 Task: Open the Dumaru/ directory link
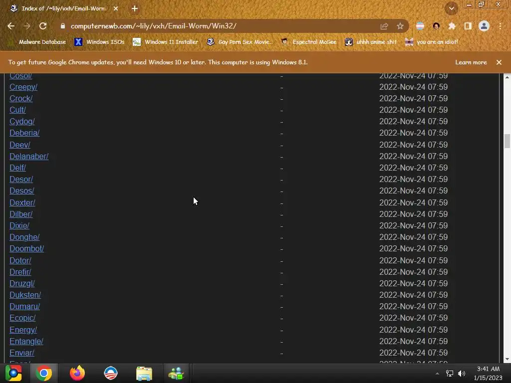coord(25,307)
